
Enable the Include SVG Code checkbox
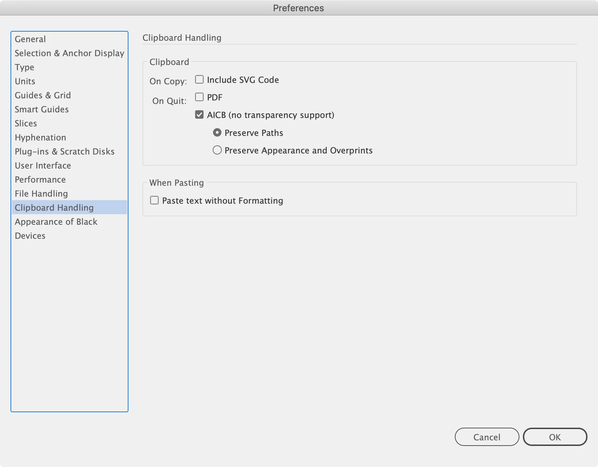pos(199,80)
